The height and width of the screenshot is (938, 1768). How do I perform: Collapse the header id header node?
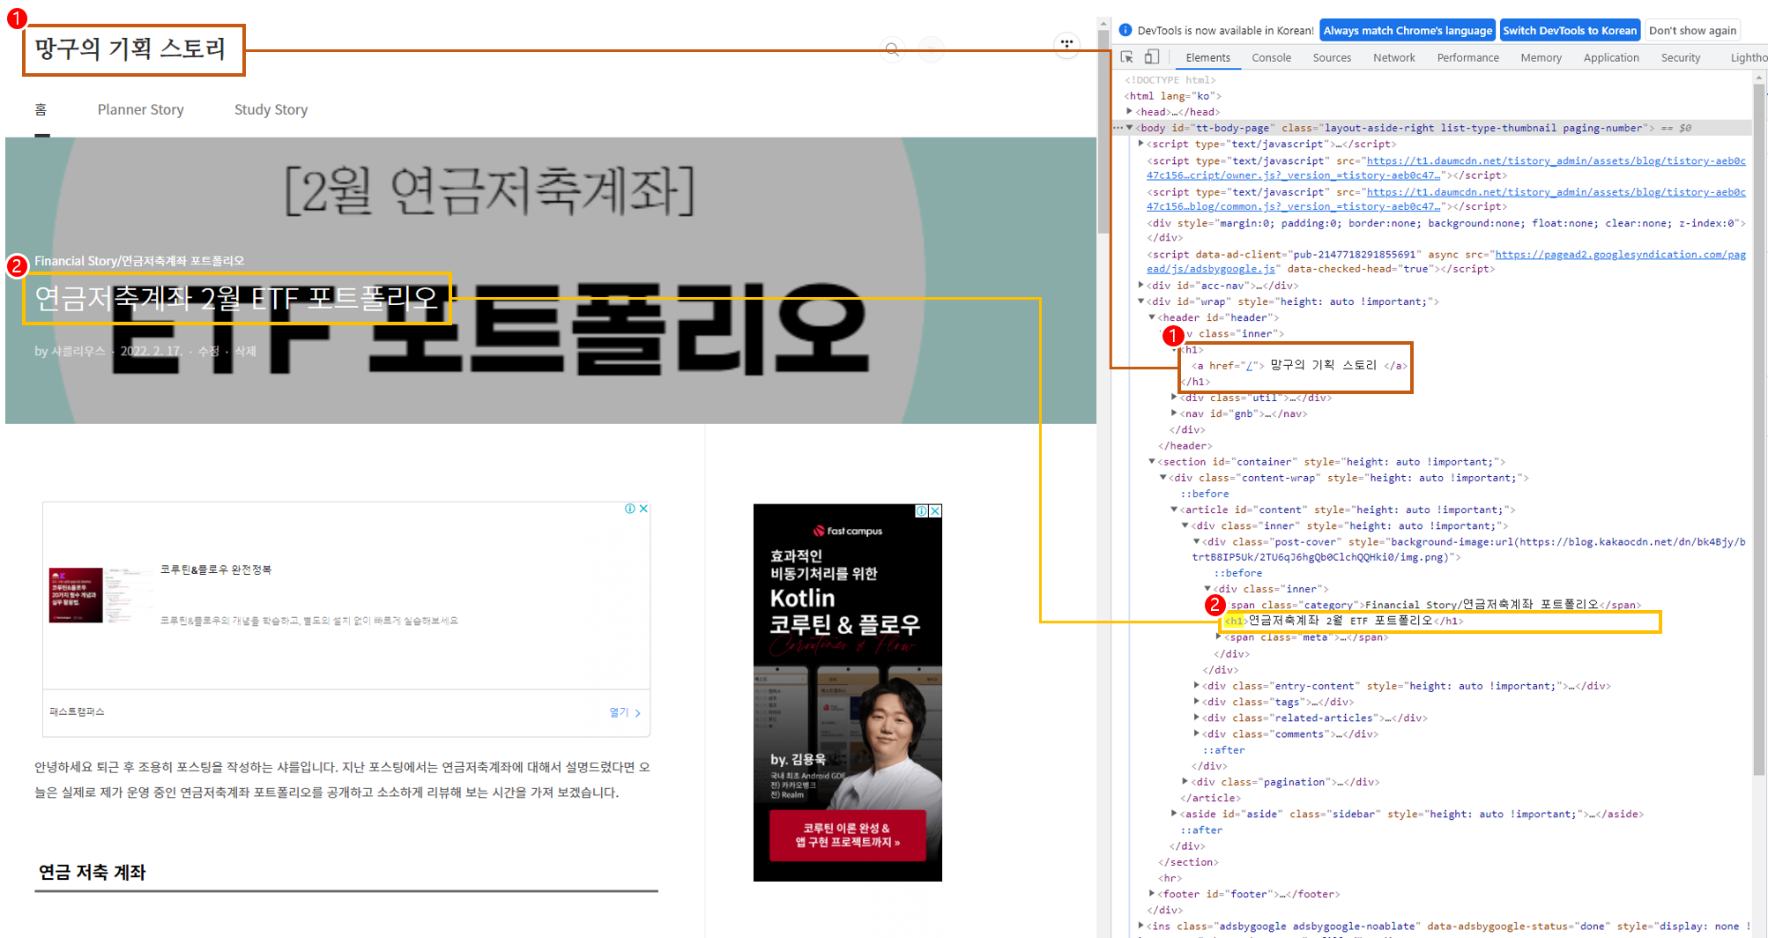click(1152, 317)
